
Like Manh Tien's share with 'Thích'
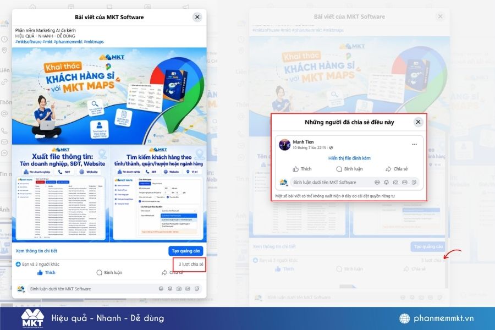(302, 169)
